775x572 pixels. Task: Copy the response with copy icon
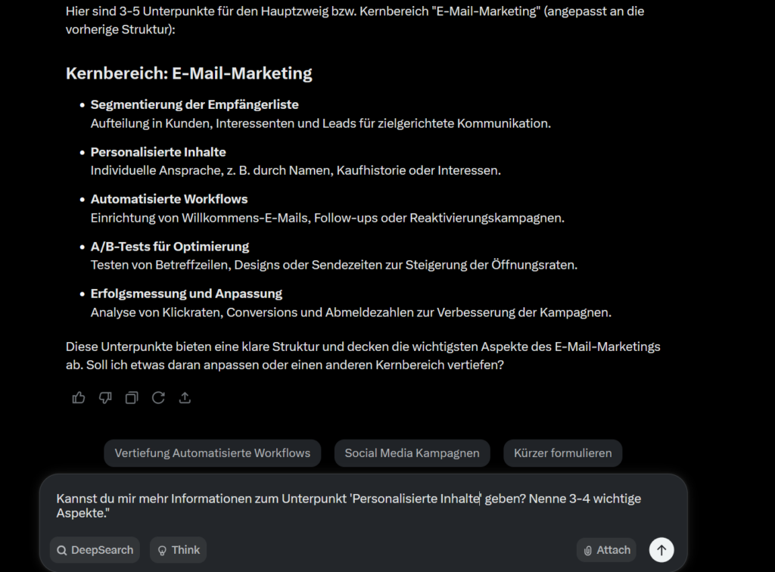point(132,398)
